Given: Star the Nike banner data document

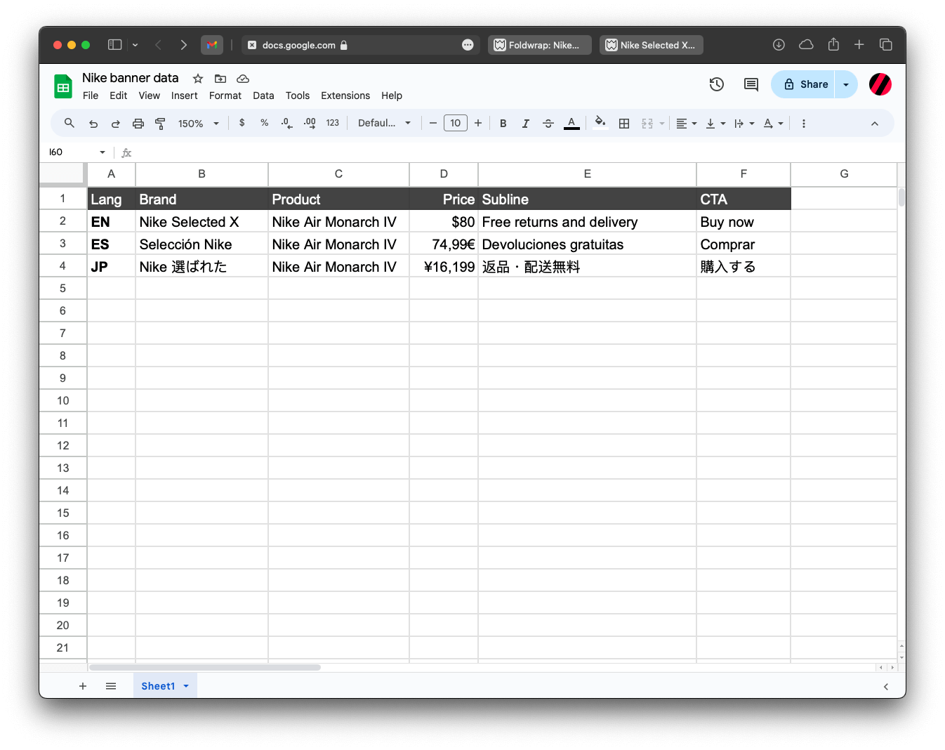Looking at the screenshot, I should (198, 79).
